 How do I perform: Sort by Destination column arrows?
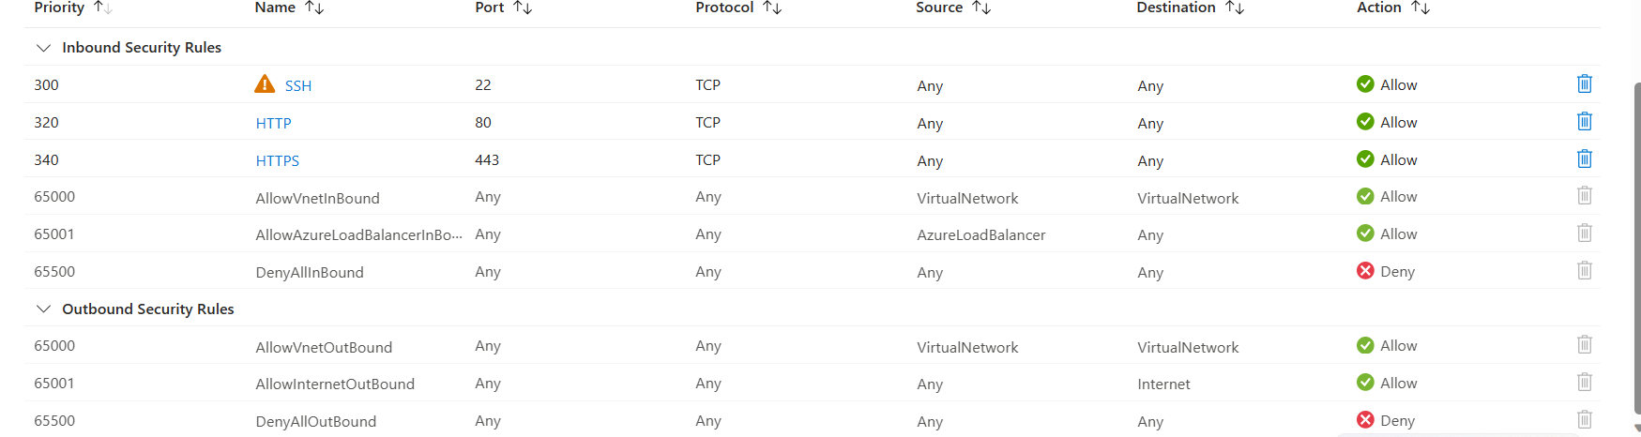pyautogui.click(x=1235, y=8)
